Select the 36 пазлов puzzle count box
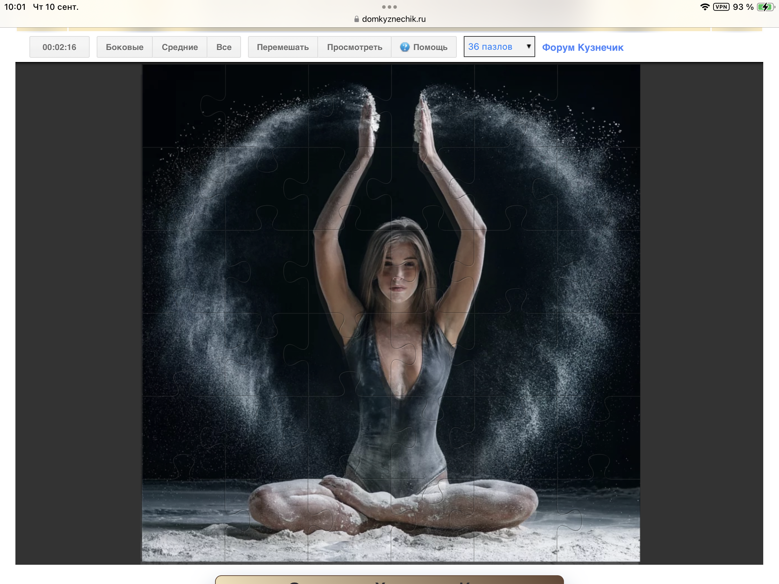 [499, 47]
